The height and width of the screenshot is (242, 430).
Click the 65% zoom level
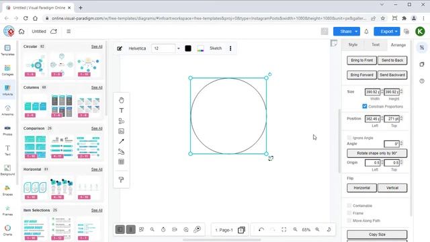pyautogui.click(x=306, y=230)
